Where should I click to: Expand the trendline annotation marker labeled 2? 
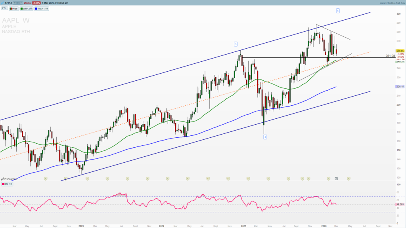click(x=236, y=44)
